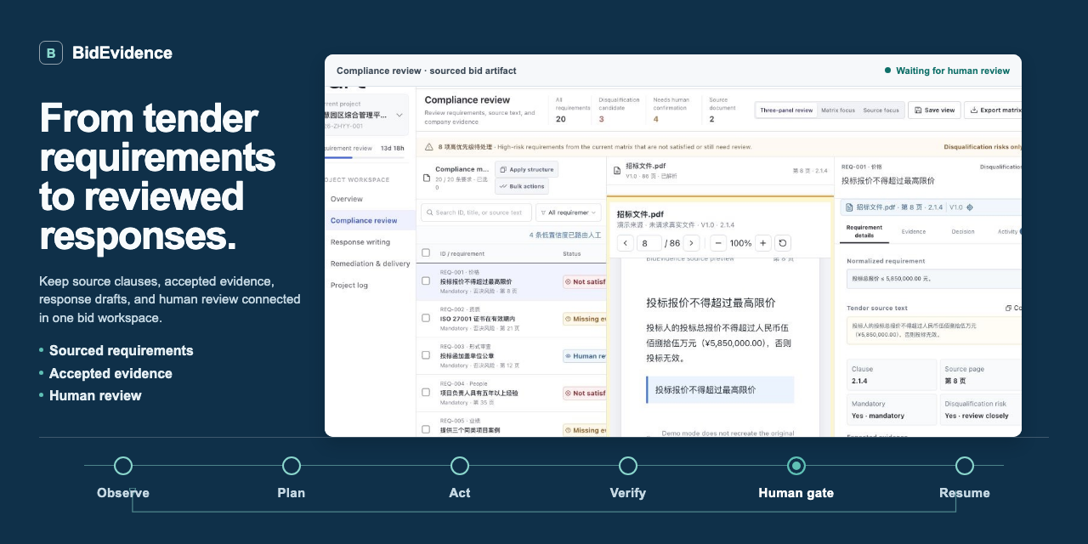Click the Bulk actions button

point(522,186)
